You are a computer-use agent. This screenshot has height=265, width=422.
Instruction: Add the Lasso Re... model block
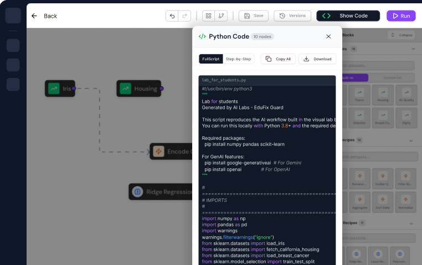378,256
